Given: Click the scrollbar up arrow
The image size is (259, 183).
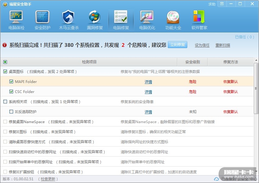Looking at the screenshot, I should coord(256,60).
